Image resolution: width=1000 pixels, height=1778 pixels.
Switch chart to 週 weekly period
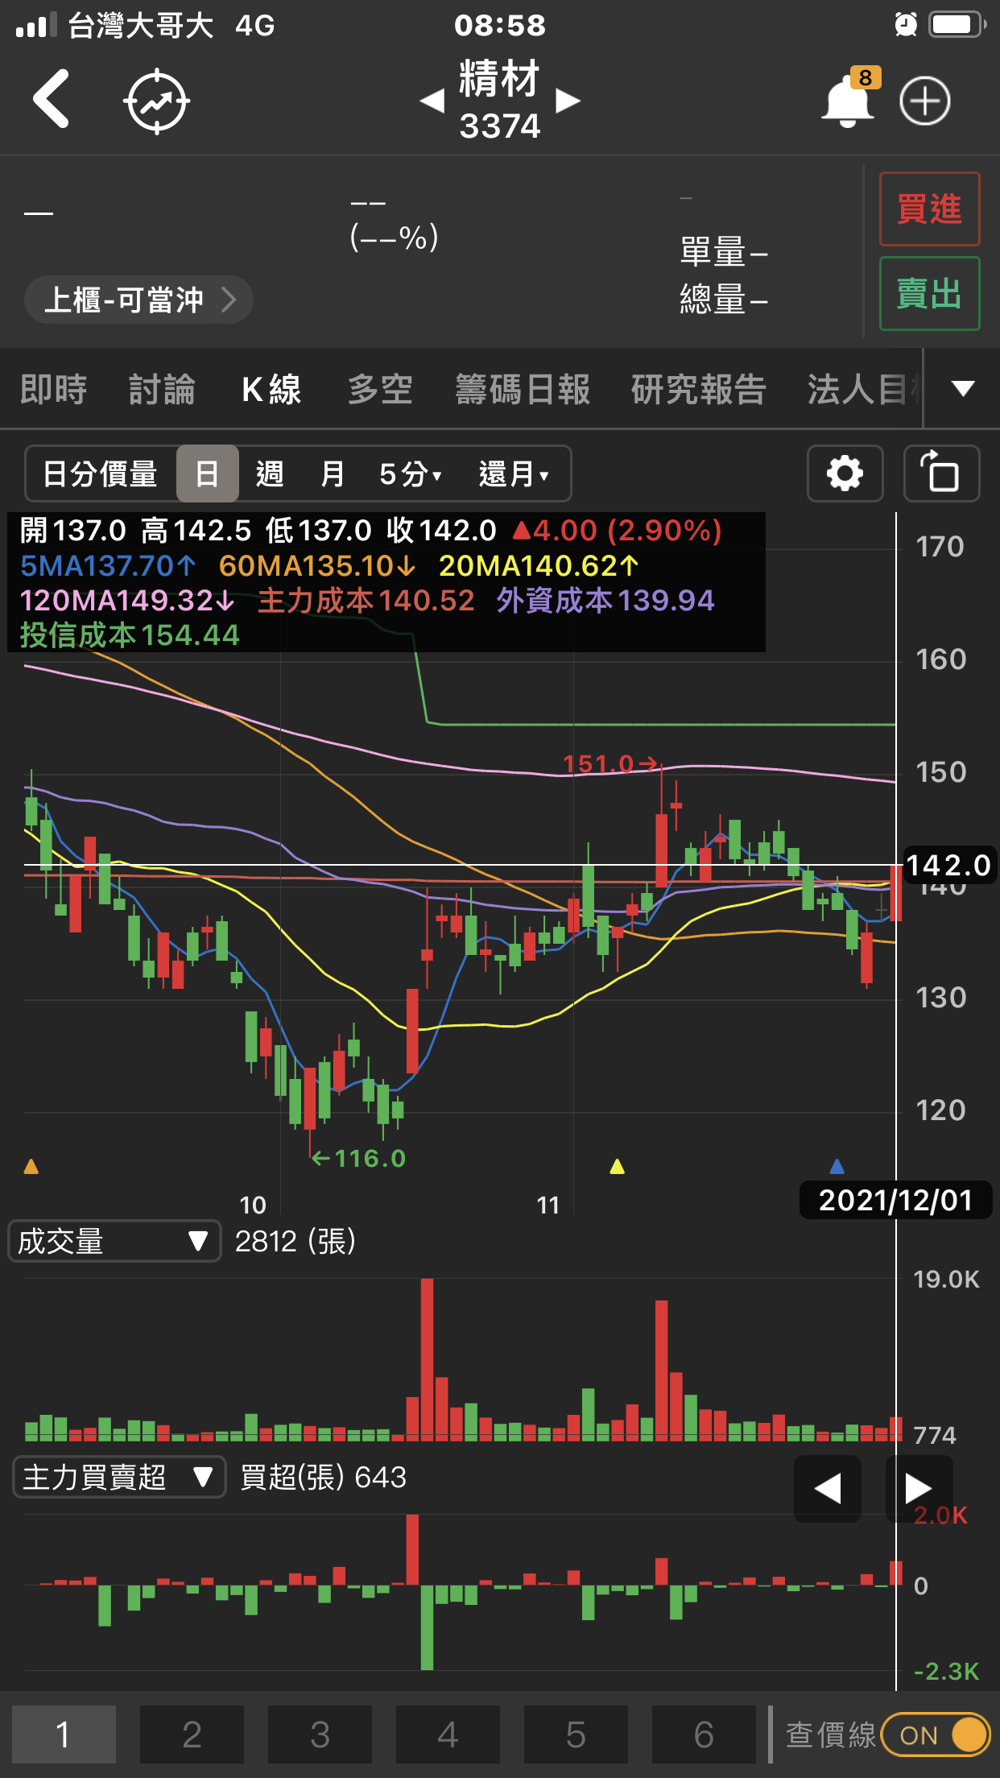click(270, 473)
